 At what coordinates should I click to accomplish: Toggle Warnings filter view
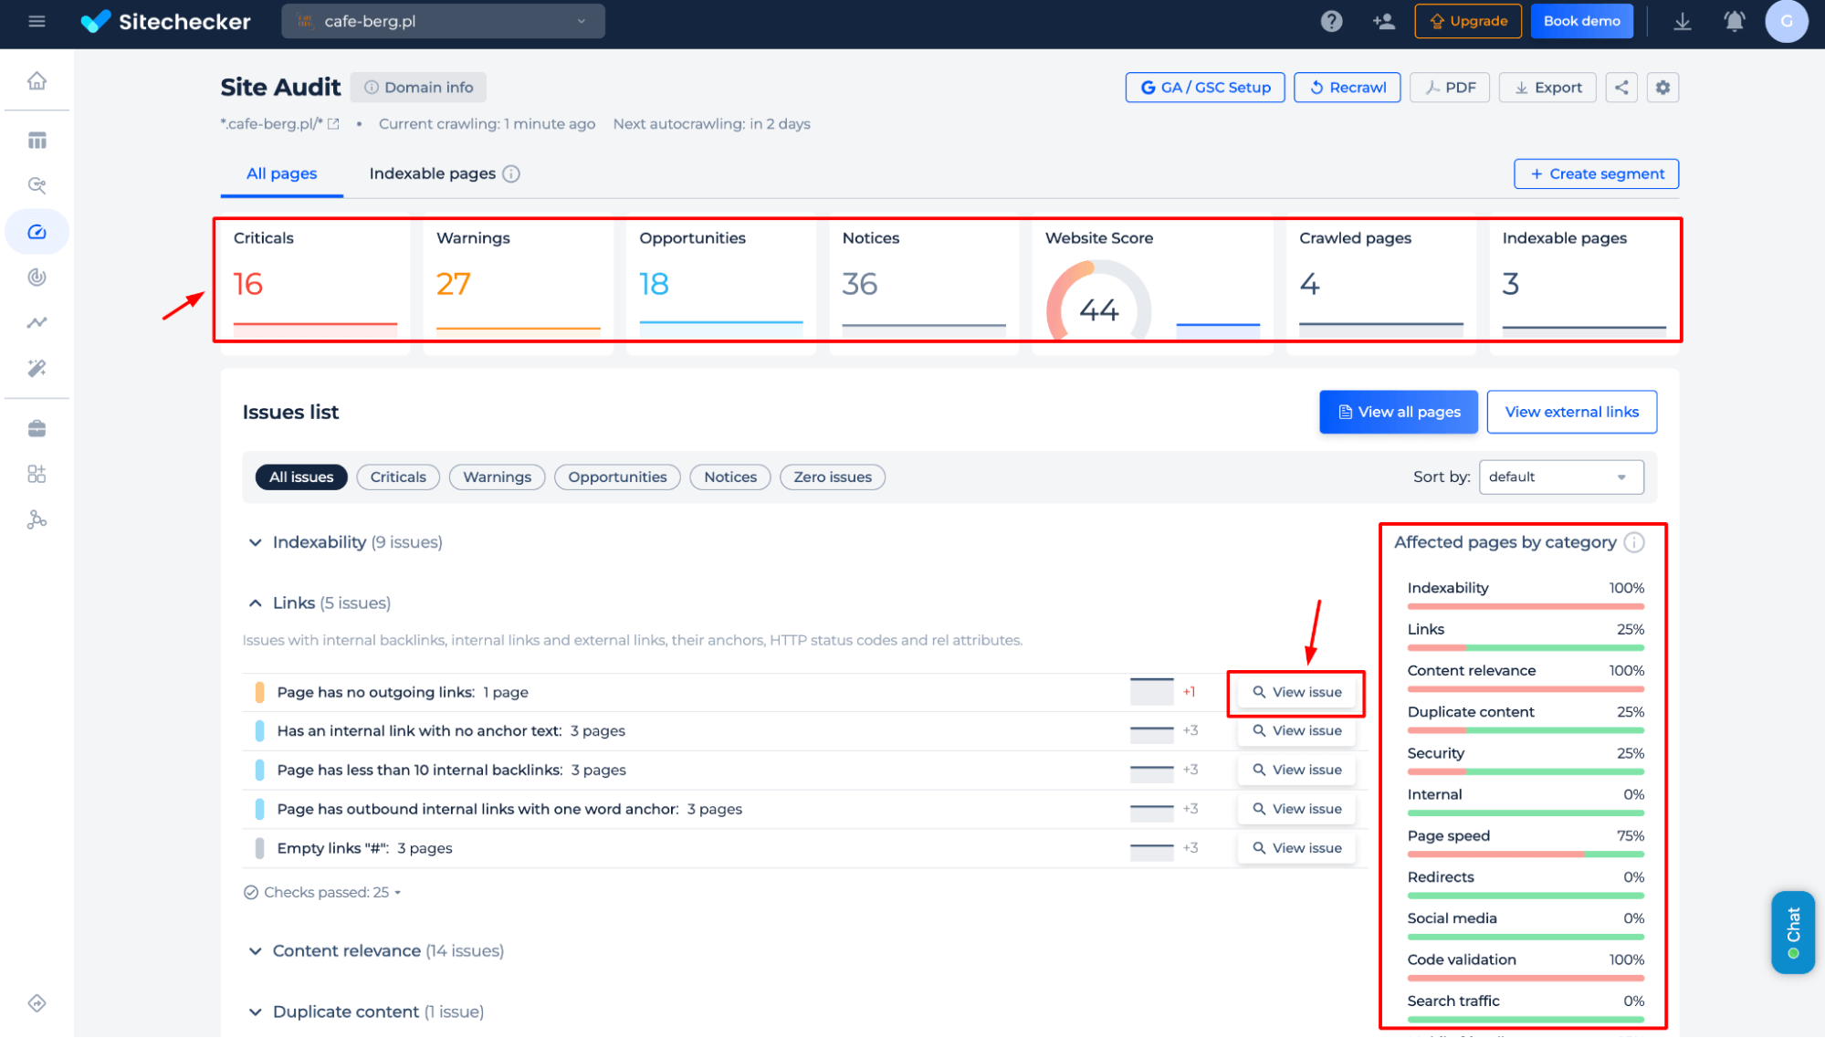point(498,477)
